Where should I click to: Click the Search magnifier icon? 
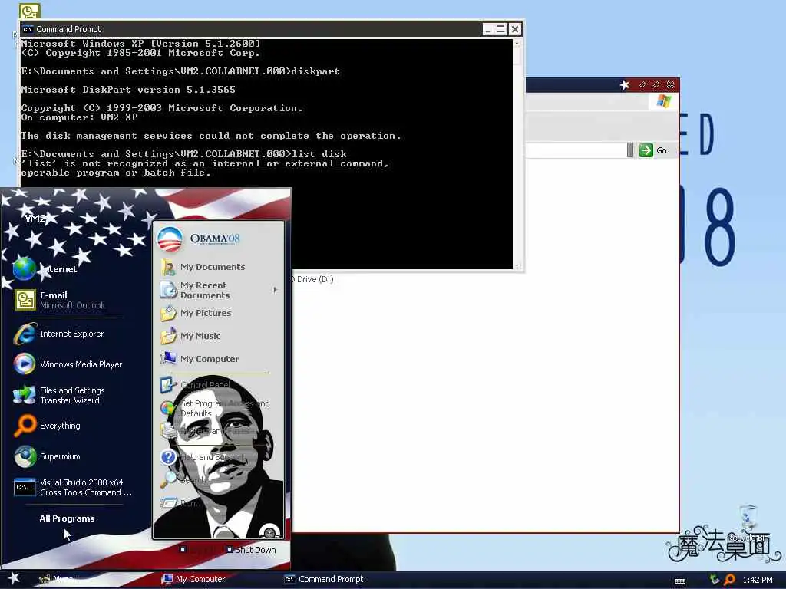[168, 479]
